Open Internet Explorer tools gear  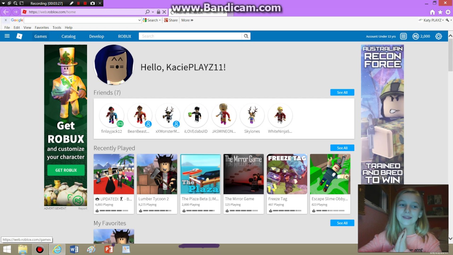pyautogui.click(x=448, y=12)
